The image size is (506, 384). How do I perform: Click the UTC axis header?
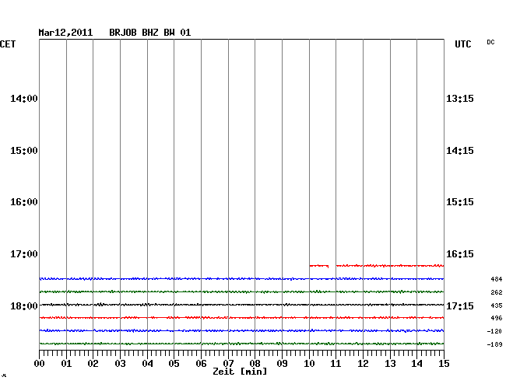point(462,44)
